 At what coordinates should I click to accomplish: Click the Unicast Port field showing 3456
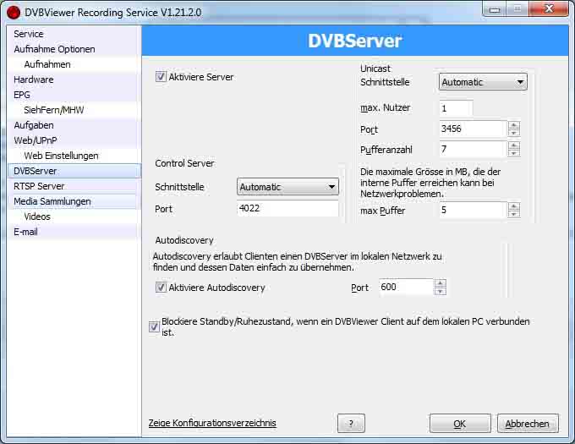(473, 129)
